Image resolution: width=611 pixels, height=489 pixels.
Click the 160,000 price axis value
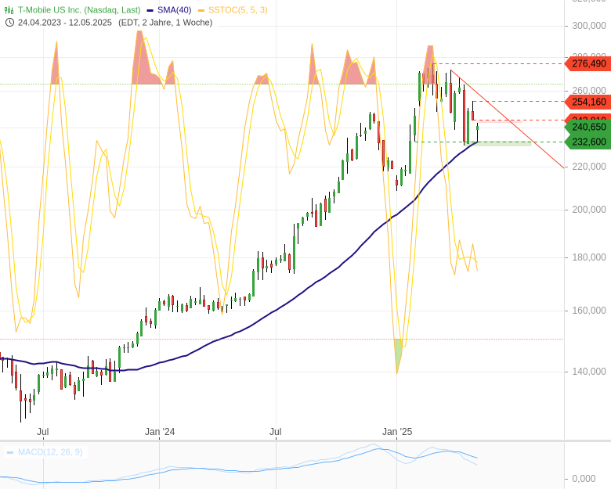click(589, 311)
